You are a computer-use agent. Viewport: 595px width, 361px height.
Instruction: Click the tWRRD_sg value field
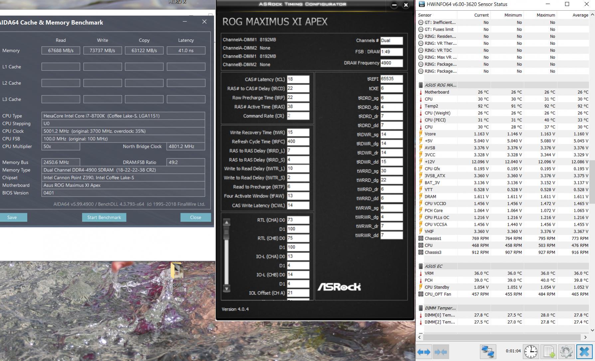[391, 171]
